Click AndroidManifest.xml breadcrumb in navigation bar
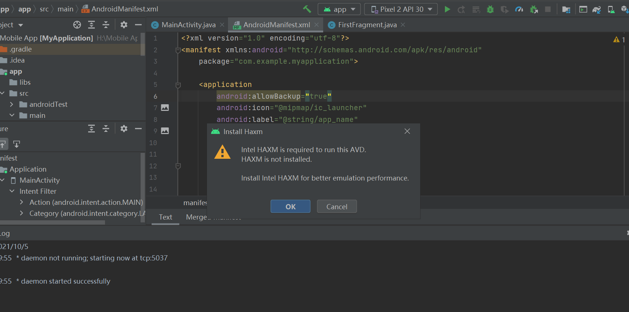This screenshot has height=312, width=629. 120,9
